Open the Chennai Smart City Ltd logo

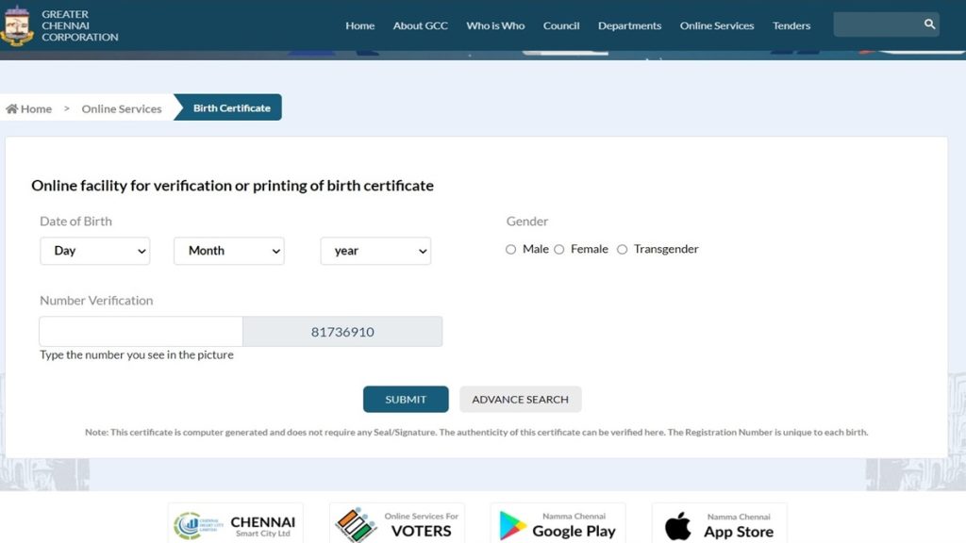191,523
